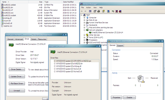Switch to Support tab in Connection Status

(x=120, y=46)
